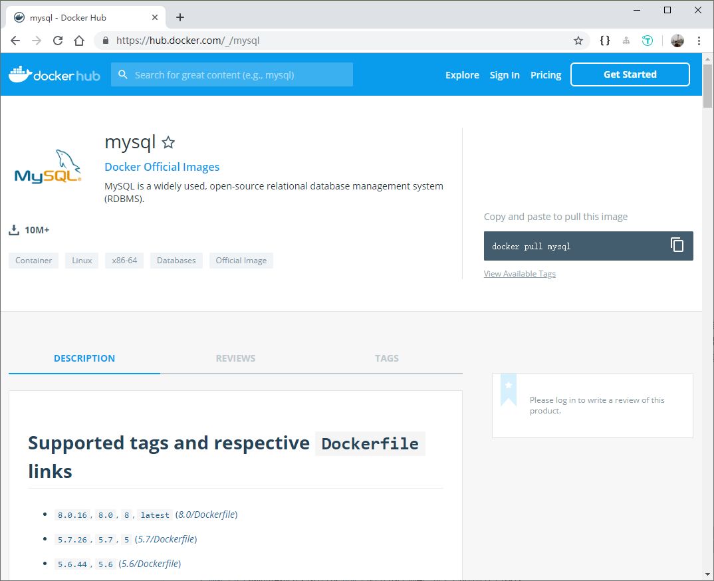Click the x86-64 architecture chip
The height and width of the screenshot is (581, 714).
click(x=124, y=261)
